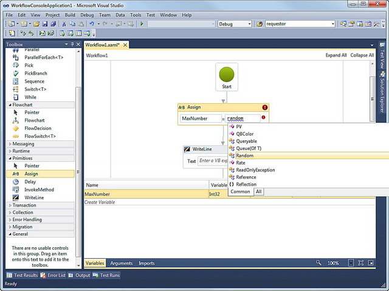Expand the Error Handling toolbox group
Screen dimensions: 389x291
10,219
